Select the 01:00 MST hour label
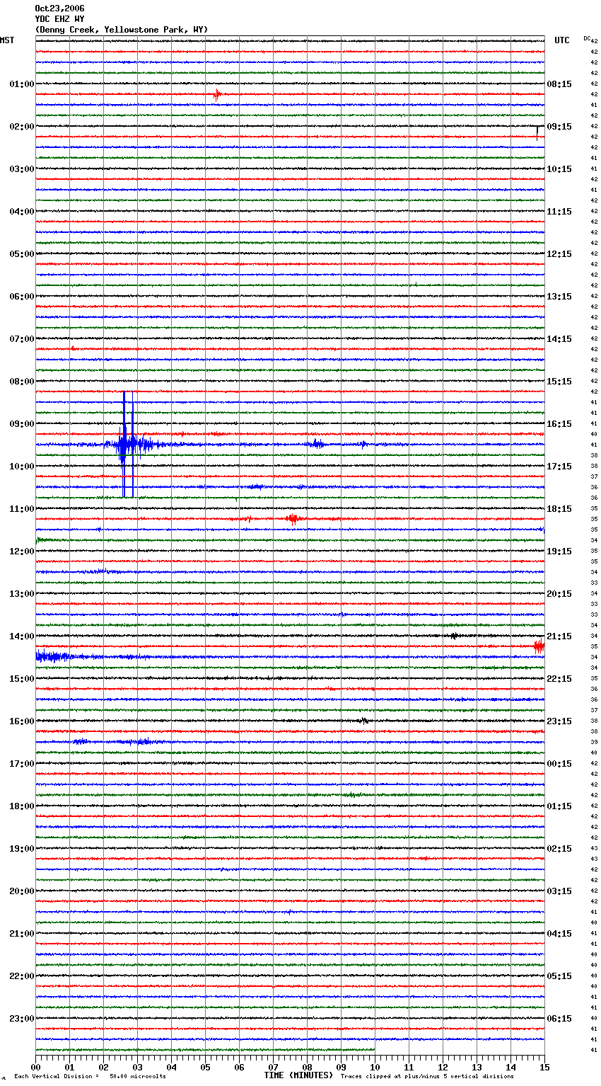Viewport: 601px width, 1086px height. pos(22,84)
